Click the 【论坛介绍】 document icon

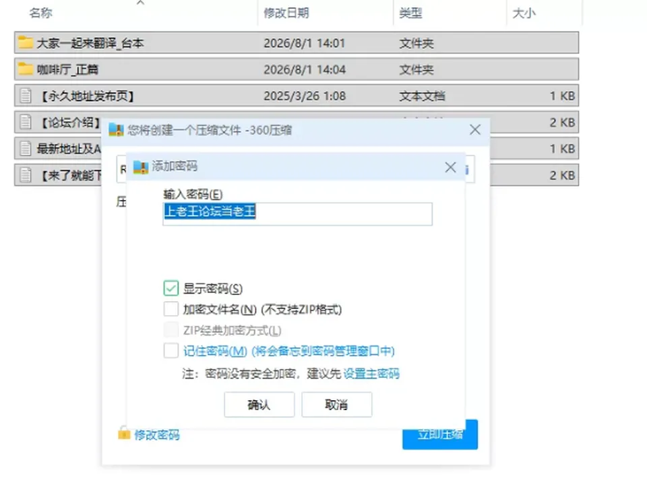(x=26, y=122)
